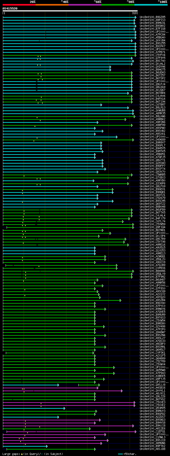Select the UniRef100_B9FYK2 label
This screenshot has width=170, height=456.
click(x=152, y=446)
